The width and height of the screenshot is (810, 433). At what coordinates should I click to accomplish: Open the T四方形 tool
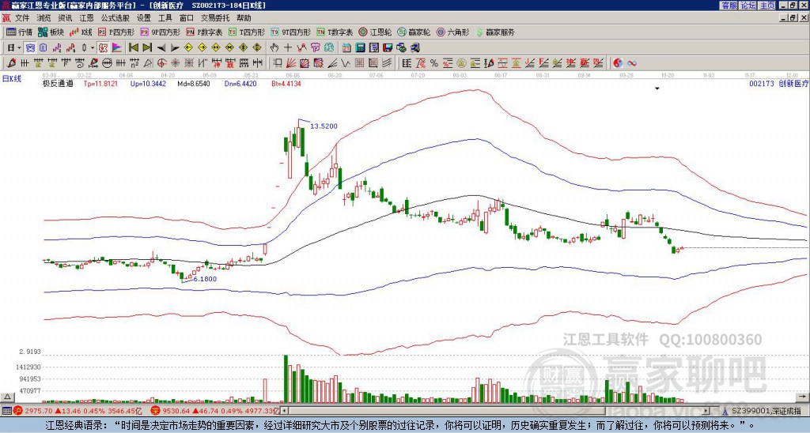click(x=247, y=32)
